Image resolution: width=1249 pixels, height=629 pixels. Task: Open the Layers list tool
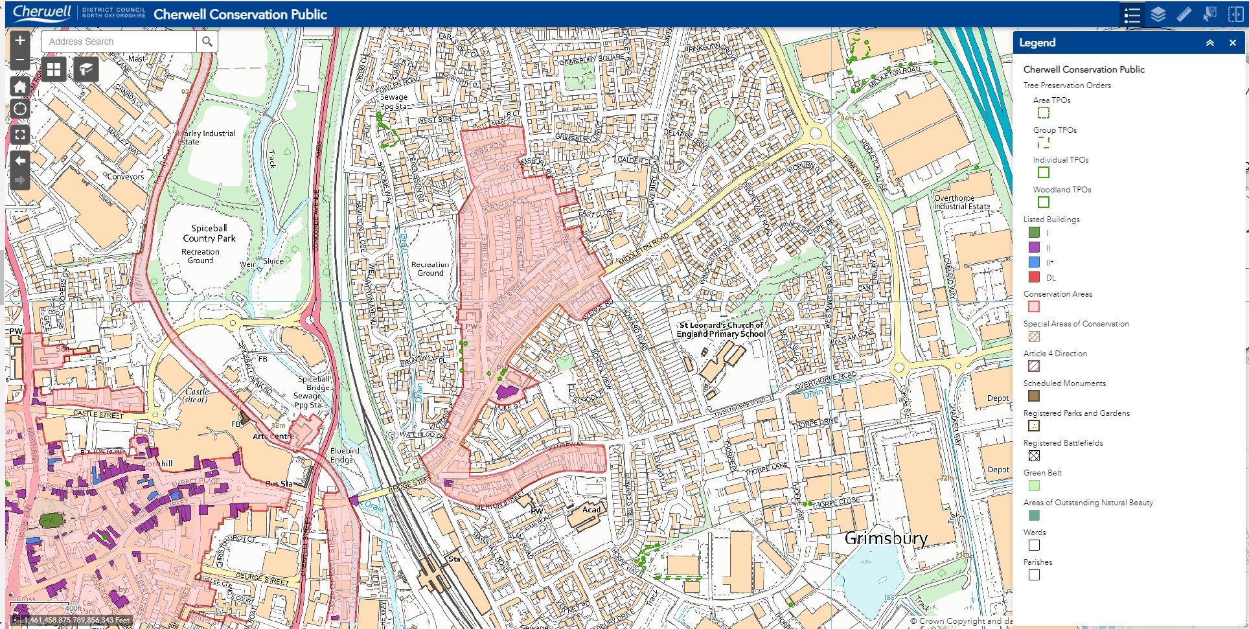point(1158,15)
